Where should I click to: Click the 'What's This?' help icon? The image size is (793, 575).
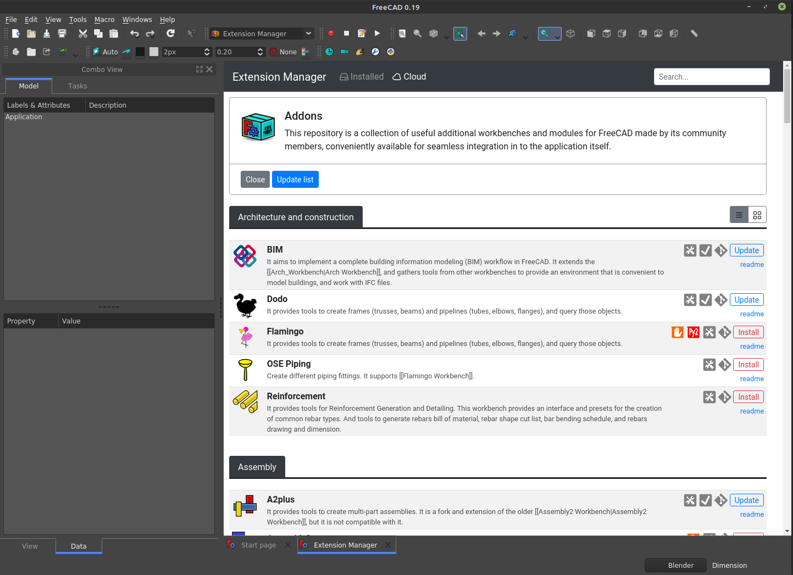(x=192, y=34)
